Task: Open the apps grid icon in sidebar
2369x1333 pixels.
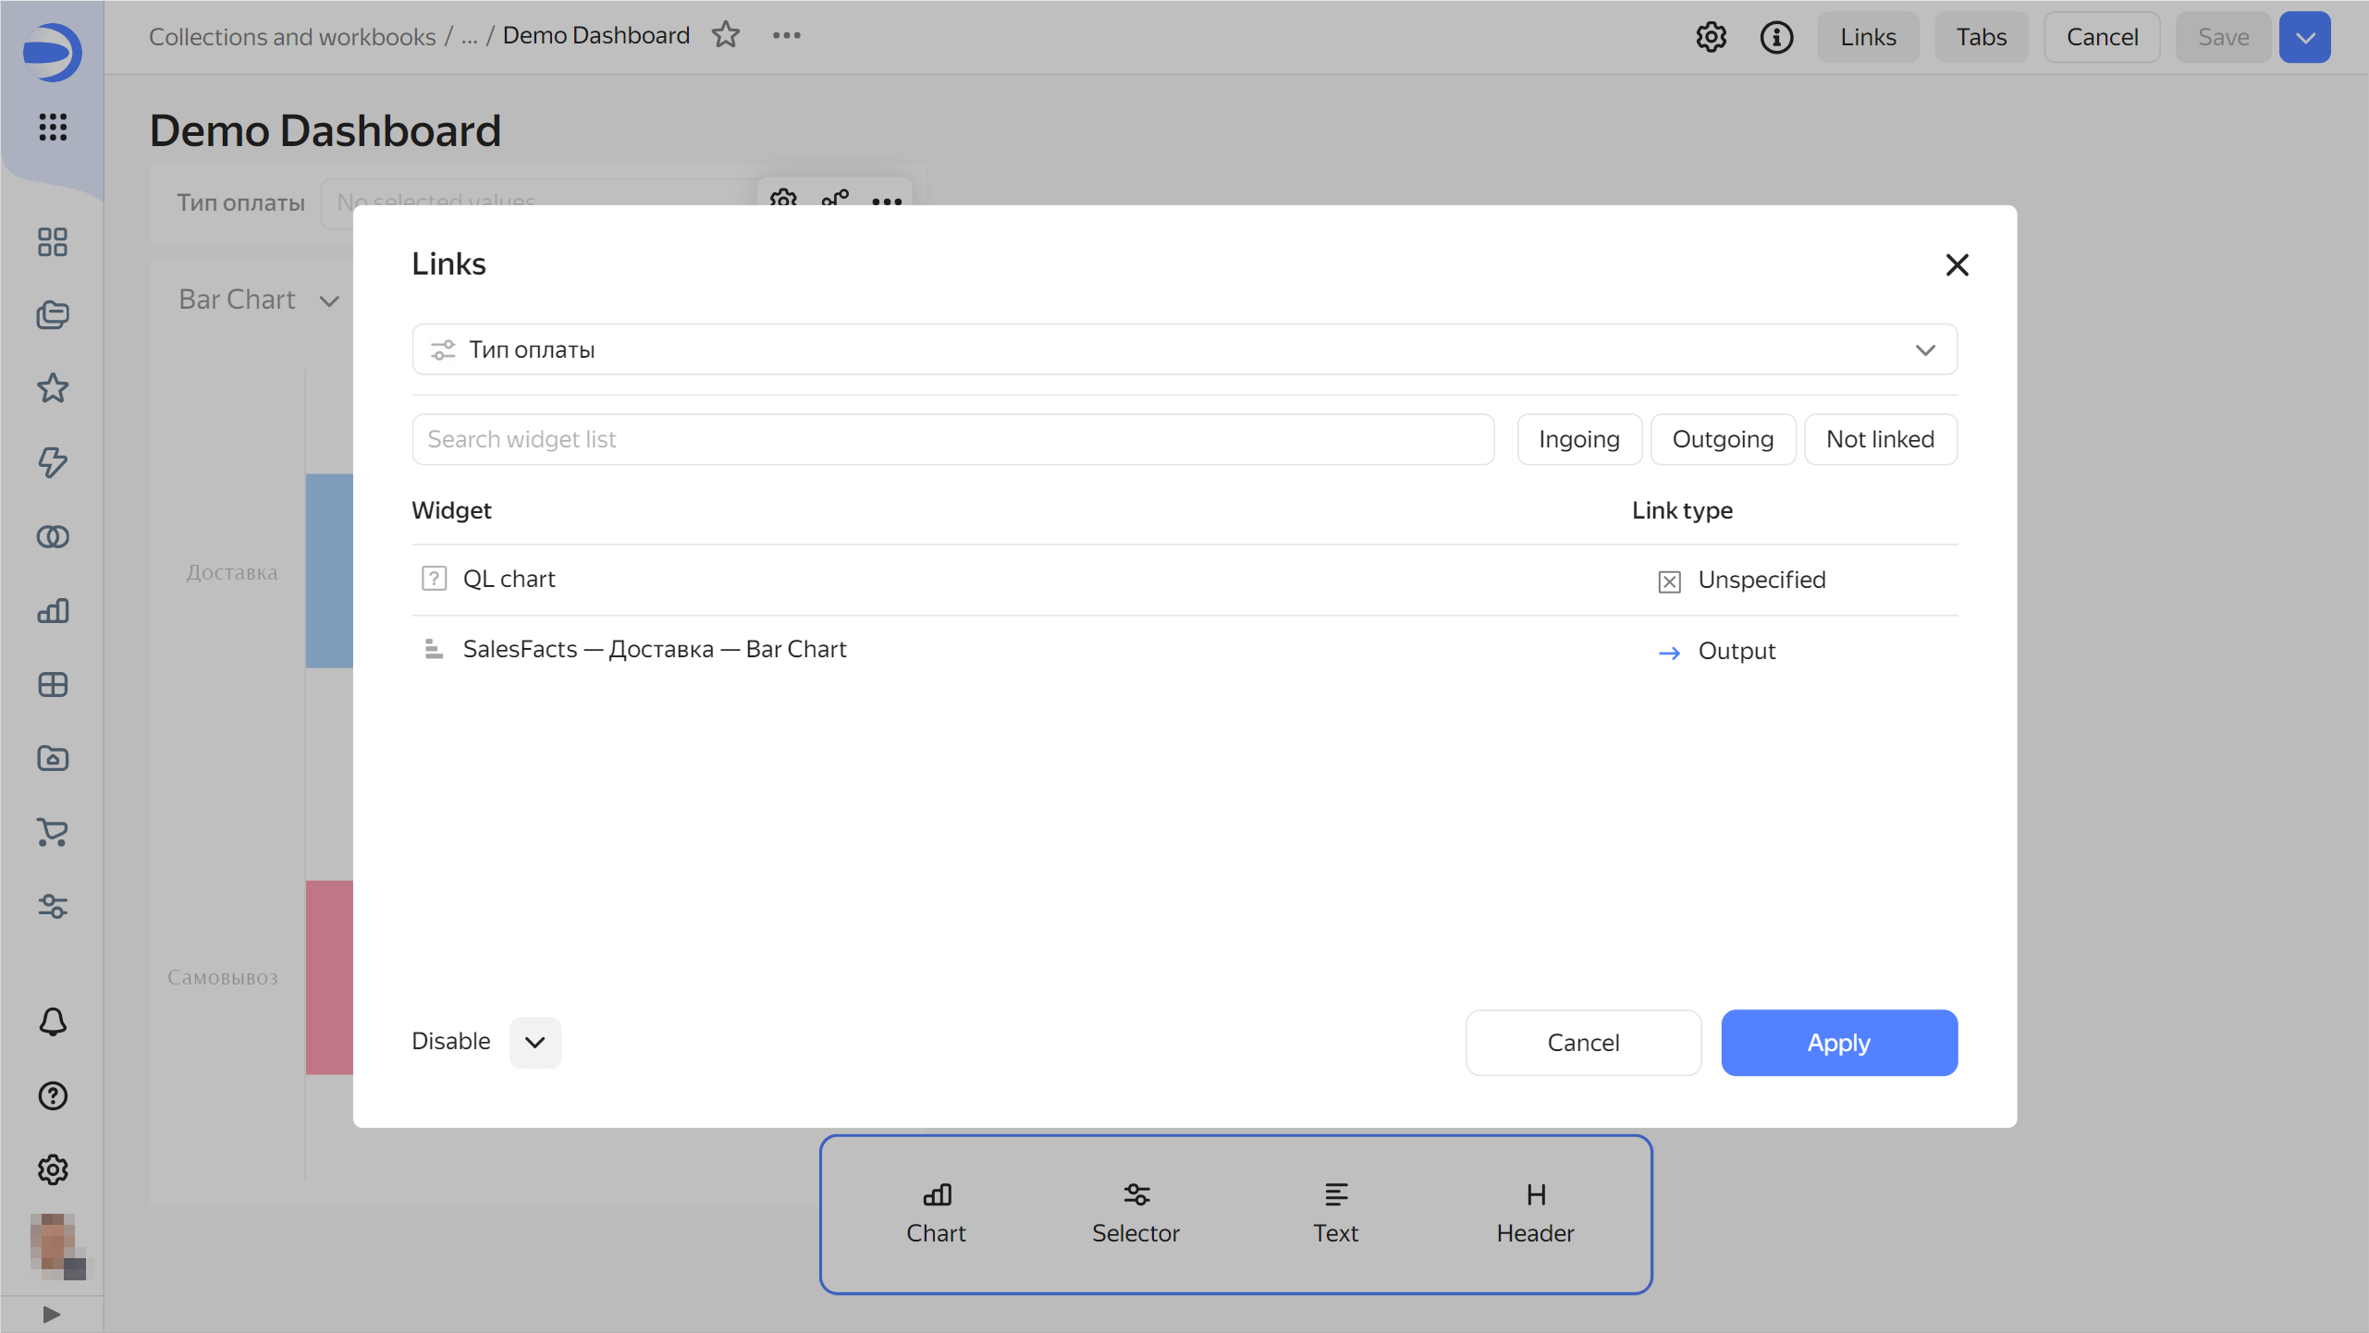Action: click(53, 127)
